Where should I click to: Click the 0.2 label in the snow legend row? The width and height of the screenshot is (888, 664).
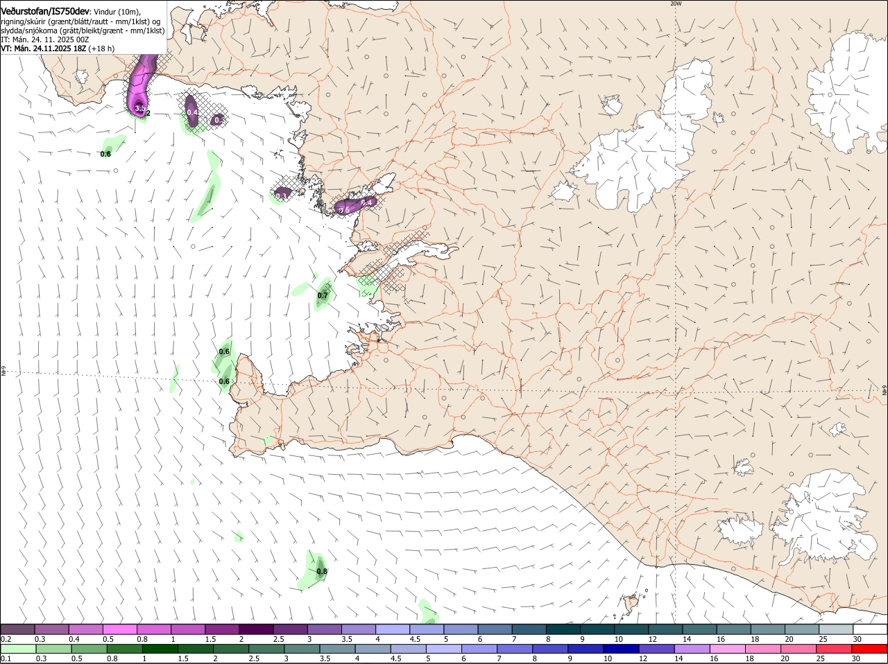tap(6, 639)
